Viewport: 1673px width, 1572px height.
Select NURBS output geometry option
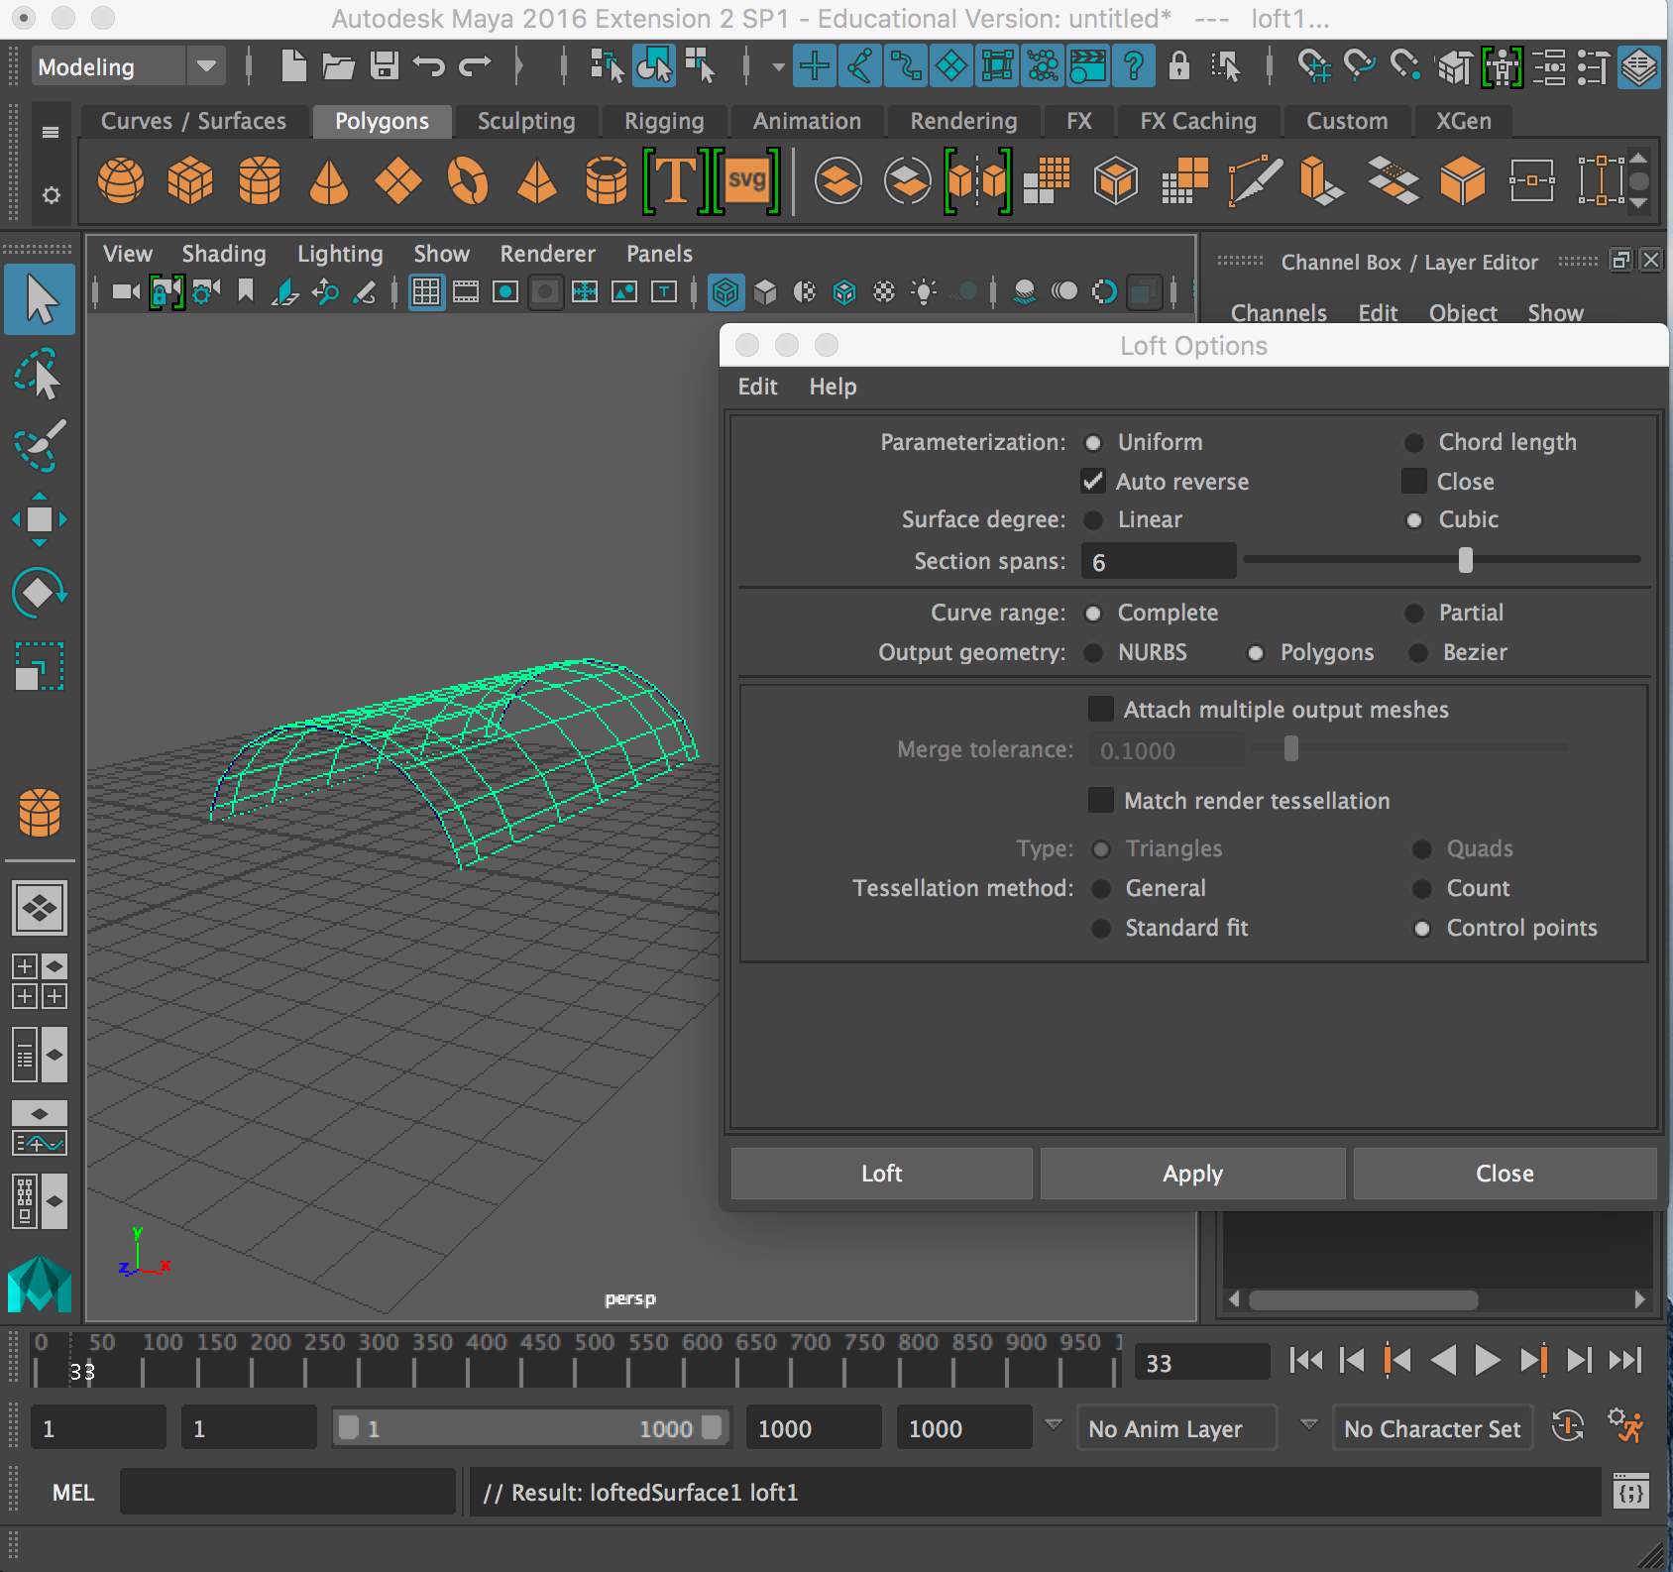[x=1093, y=652]
